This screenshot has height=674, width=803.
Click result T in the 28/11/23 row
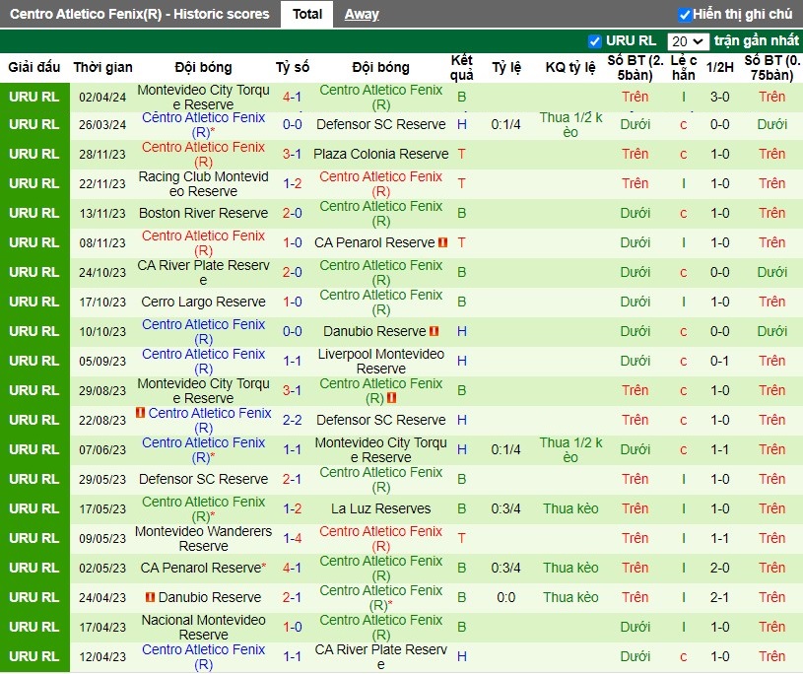pyautogui.click(x=461, y=154)
